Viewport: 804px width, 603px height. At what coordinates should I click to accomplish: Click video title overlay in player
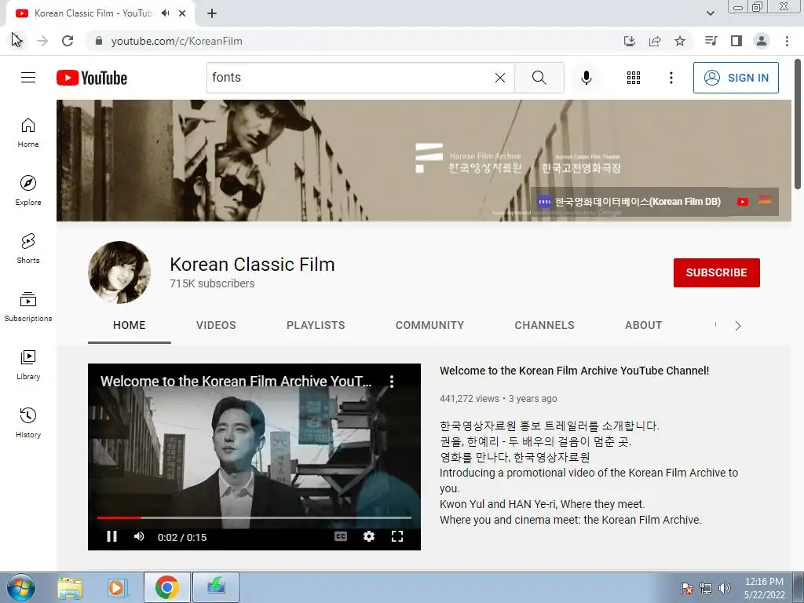point(236,381)
